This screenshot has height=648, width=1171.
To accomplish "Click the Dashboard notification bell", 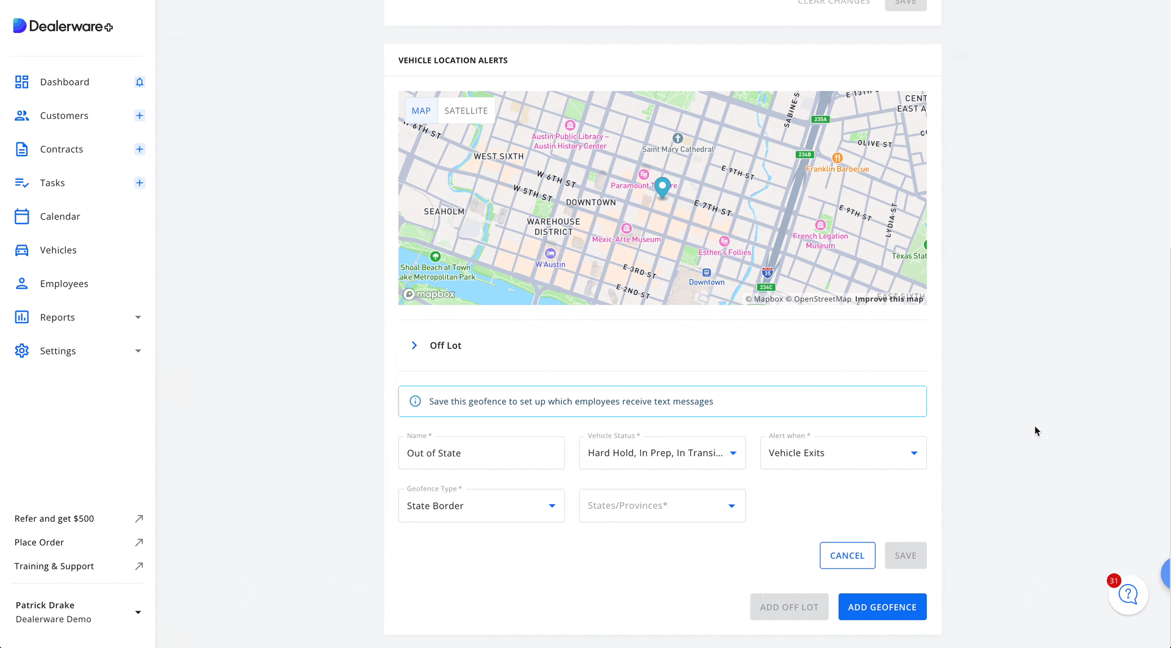I will tap(140, 82).
